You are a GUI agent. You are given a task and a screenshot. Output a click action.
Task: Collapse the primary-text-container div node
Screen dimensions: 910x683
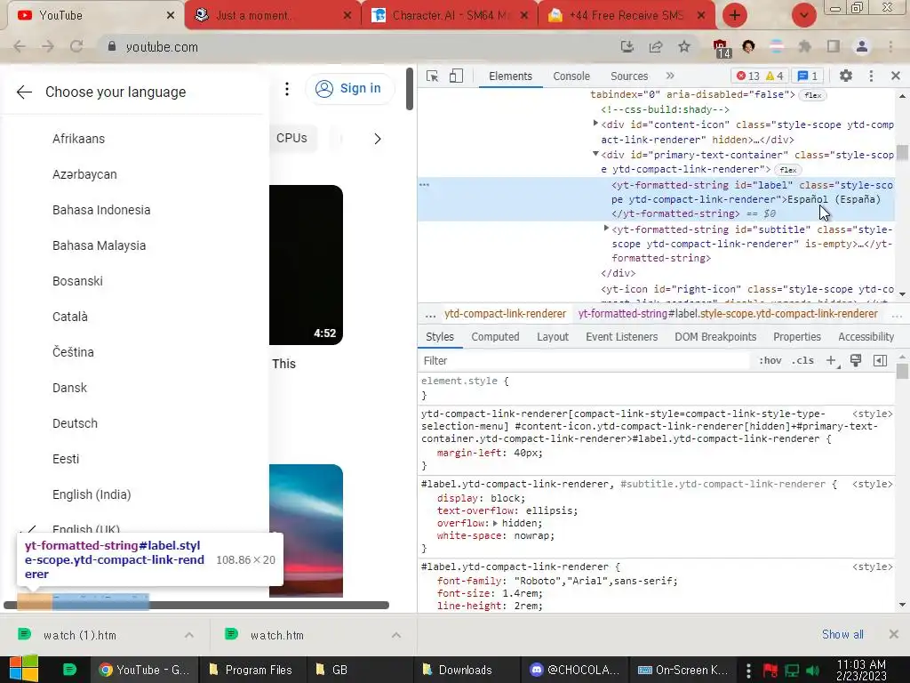pyautogui.click(x=595, y=154)
